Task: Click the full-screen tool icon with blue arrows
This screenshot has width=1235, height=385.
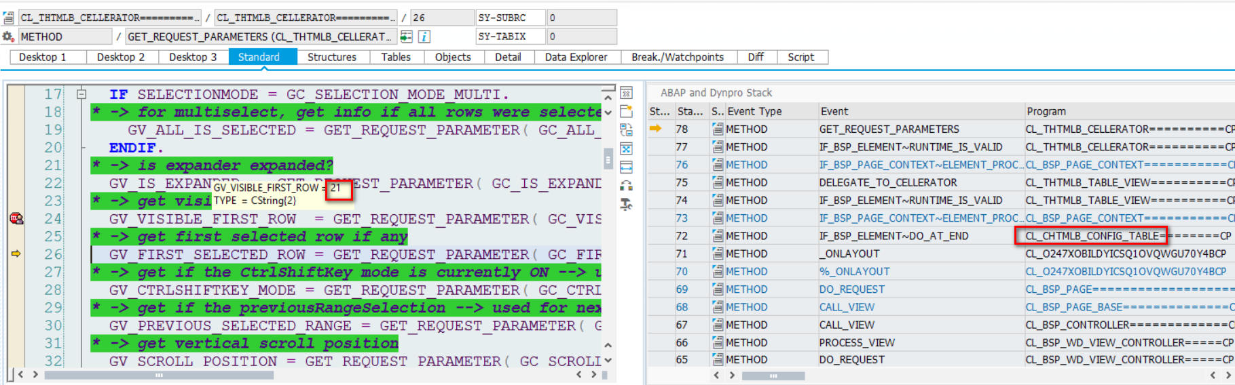Action: (x=626, y=148)
